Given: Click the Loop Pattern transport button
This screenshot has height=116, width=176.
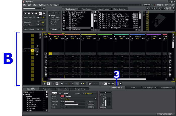Looking at the screenshot, I should pyautogui.click(x=29, y=13).
